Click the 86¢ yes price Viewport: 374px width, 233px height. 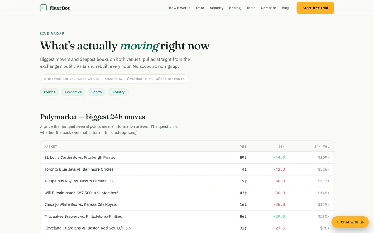(x=243, y=217)
